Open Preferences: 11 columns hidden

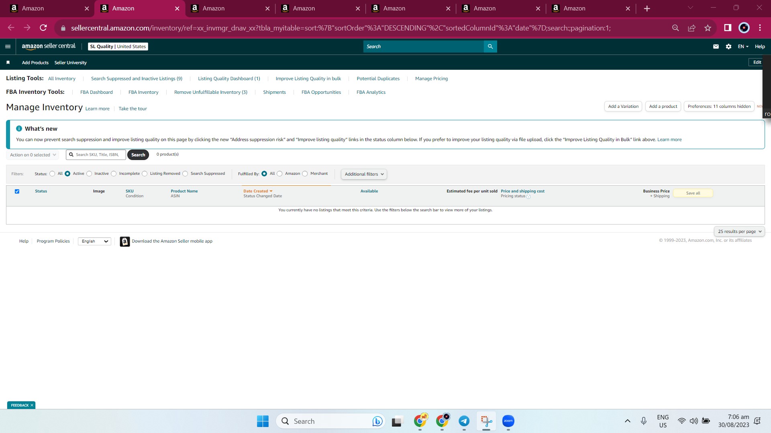719,107
